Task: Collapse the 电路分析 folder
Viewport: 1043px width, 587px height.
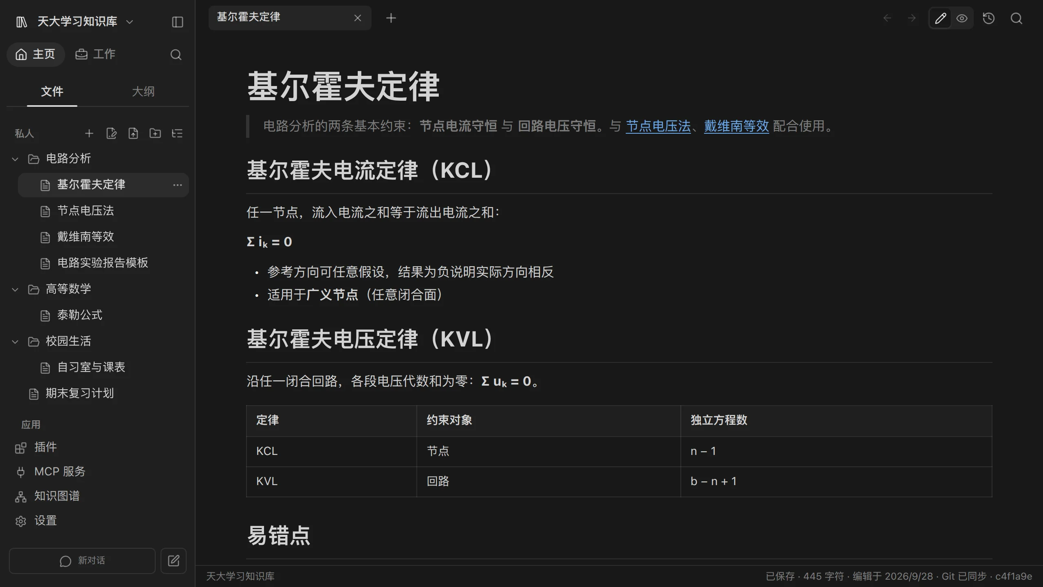Action: [15, 159]
